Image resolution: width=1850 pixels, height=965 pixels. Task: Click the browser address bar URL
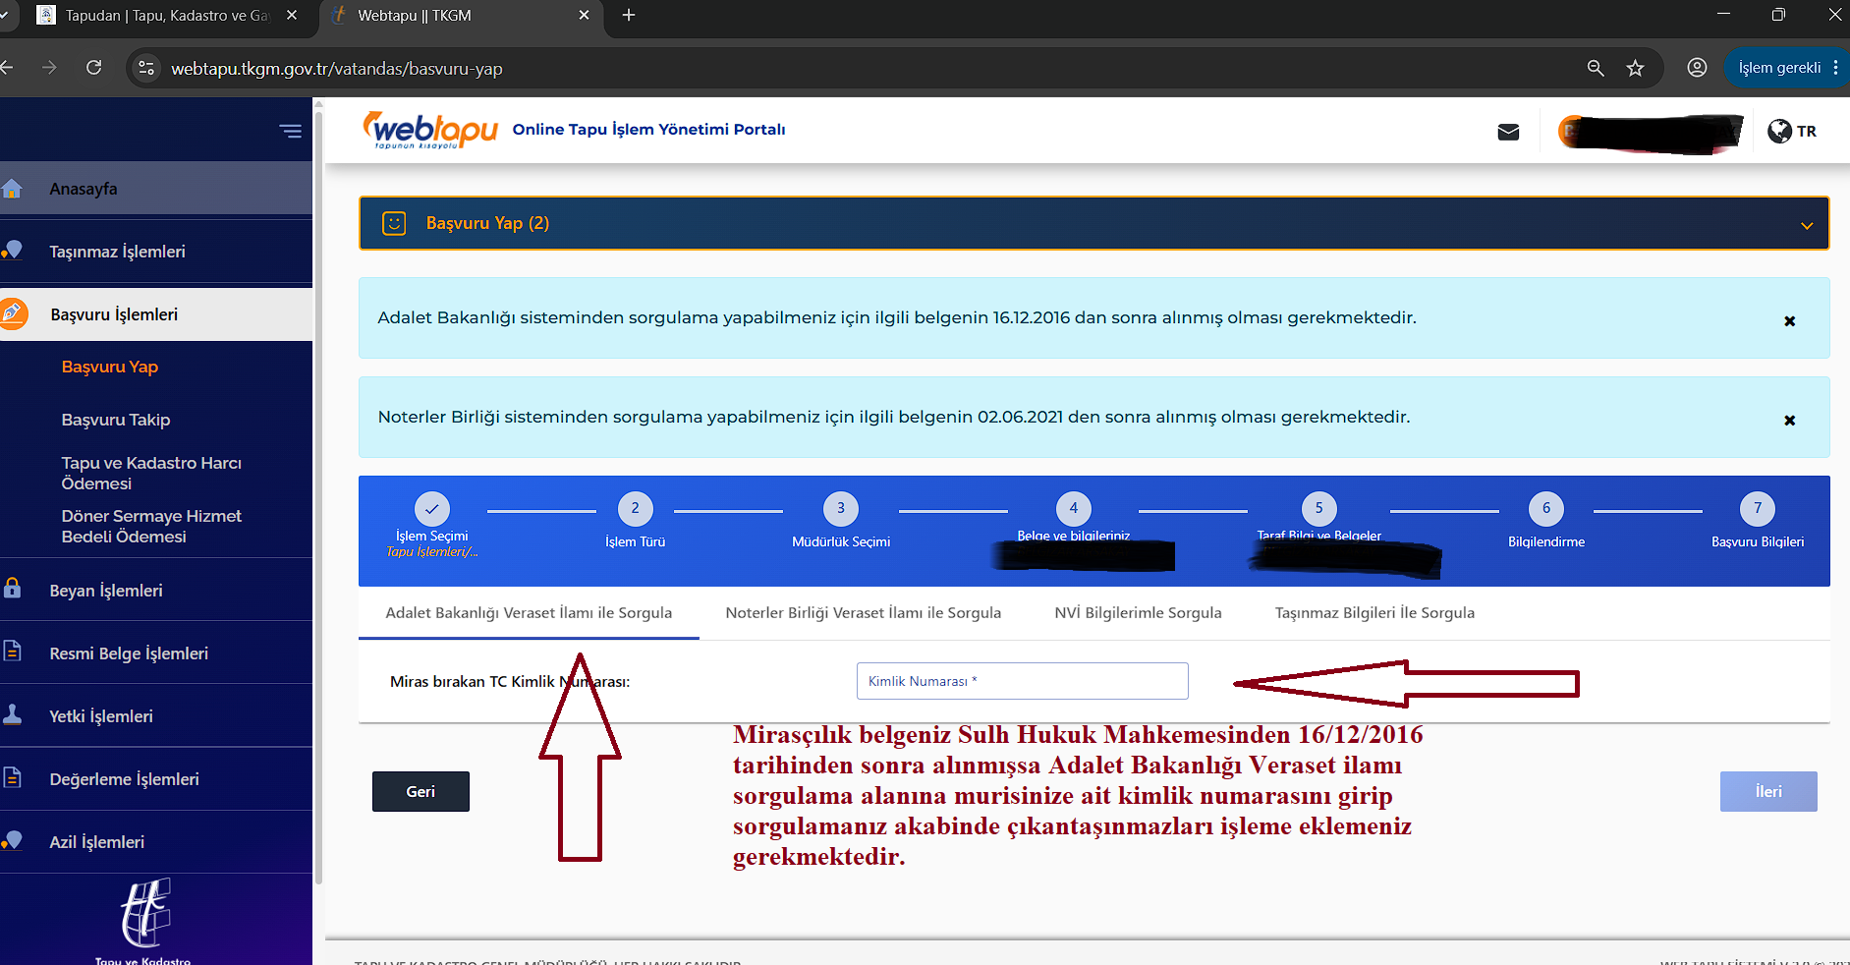click(x=337, y=69)
